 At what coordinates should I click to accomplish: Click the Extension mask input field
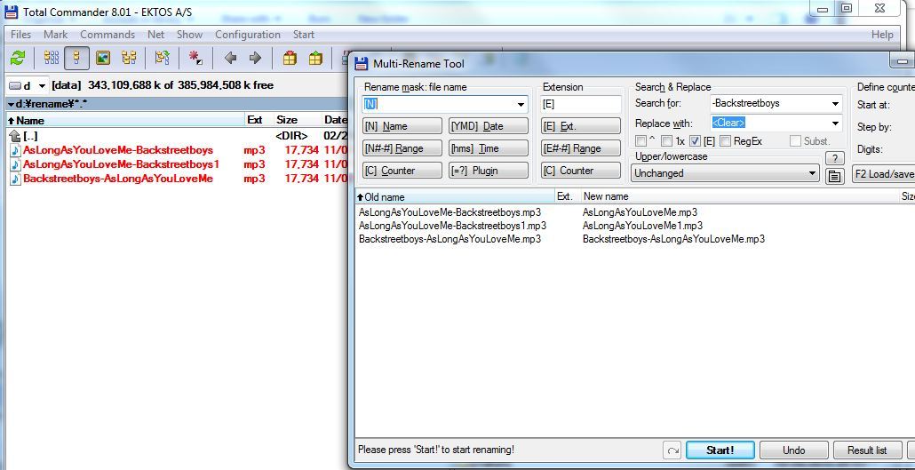click(x=581, y=104)
